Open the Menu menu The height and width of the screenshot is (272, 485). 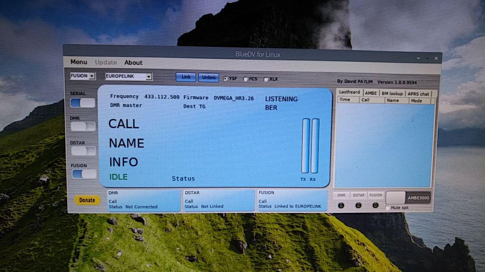click(78, 62)
